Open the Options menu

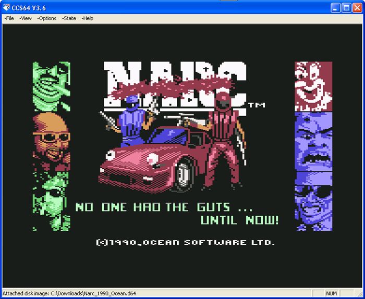(x=47, y=18)
